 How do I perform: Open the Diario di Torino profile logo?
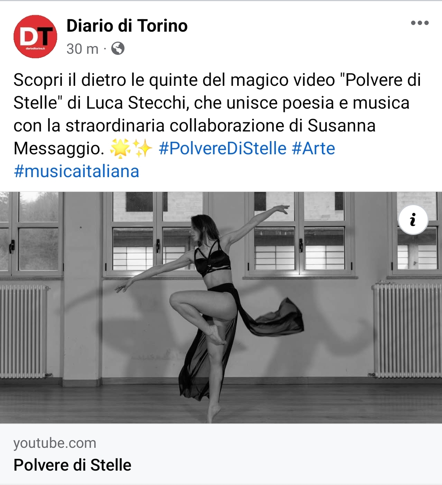click(35, 36)
